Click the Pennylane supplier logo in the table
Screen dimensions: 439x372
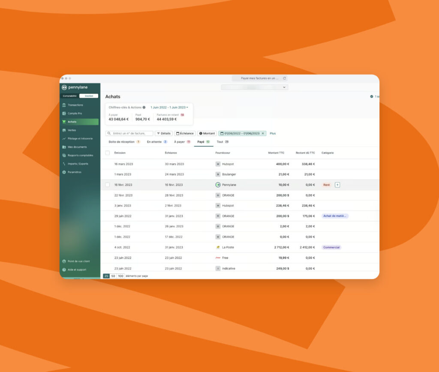[x=218, y=185]
